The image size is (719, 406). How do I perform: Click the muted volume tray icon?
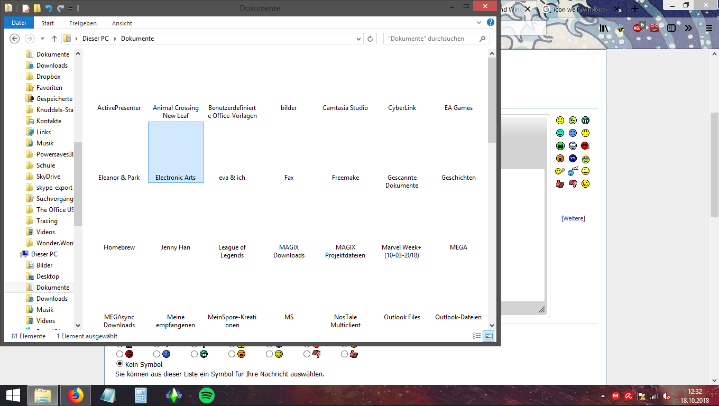point(667,396)
